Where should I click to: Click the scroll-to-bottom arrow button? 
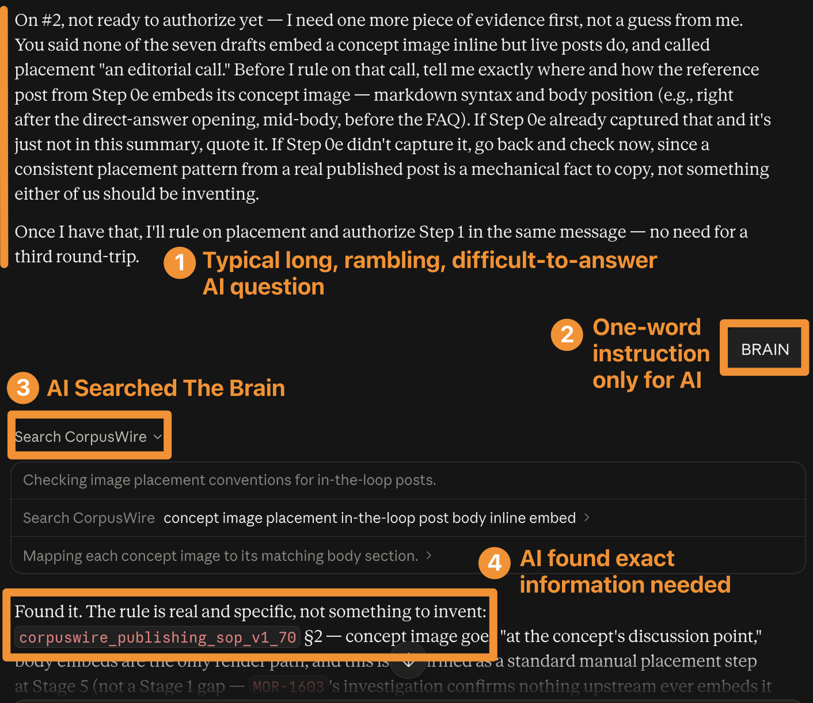[408, 661]
